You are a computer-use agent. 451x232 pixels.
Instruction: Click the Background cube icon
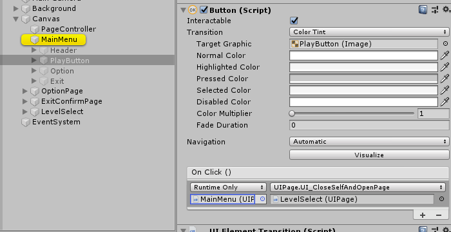[26, 8]
